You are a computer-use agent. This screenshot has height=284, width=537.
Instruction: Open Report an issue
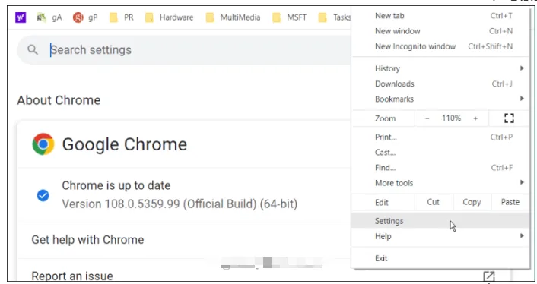(x=72, y=276)
